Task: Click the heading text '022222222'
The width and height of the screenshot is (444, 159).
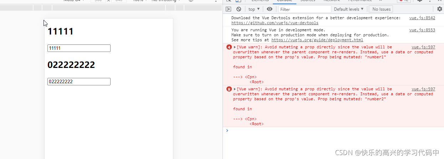Action: (71, 65)
